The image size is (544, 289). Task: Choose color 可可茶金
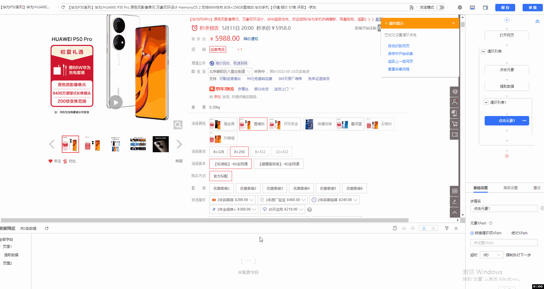pyautogui.click(x=285, y=124)
